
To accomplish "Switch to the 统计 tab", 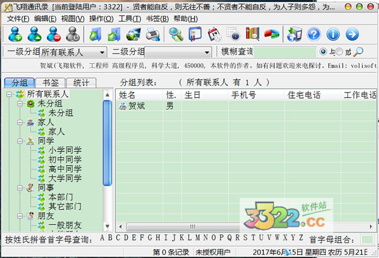I will tap(81, 83).
